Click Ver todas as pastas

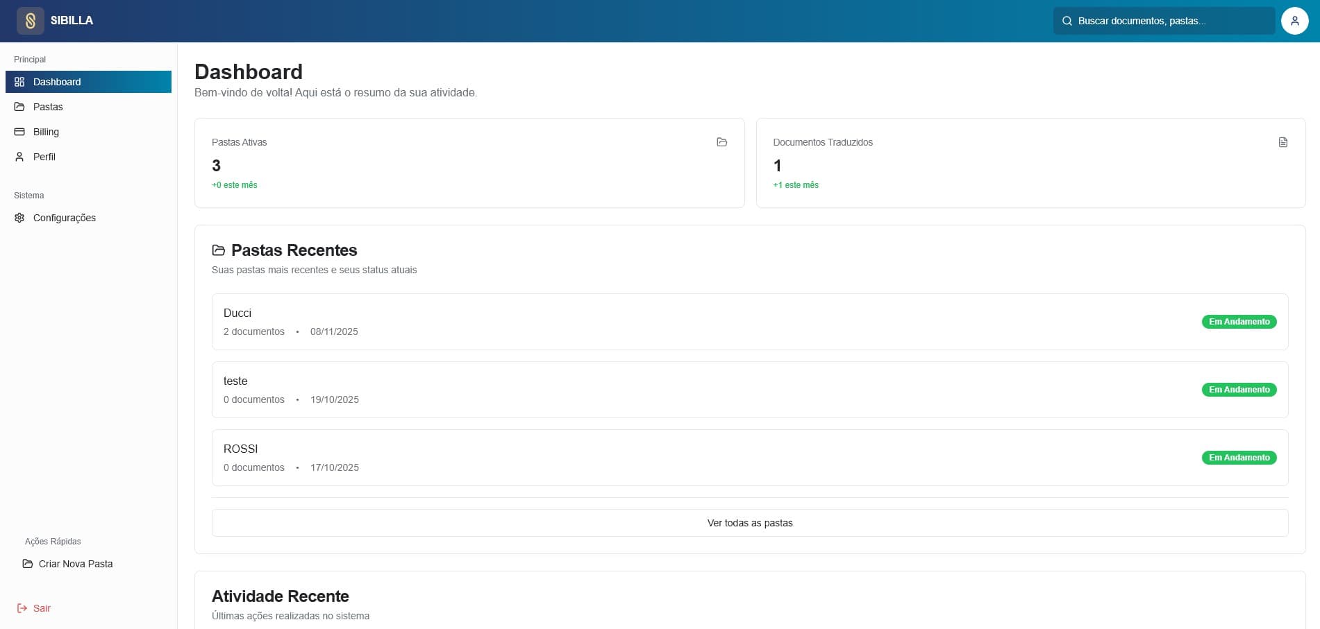pos(750,523)
